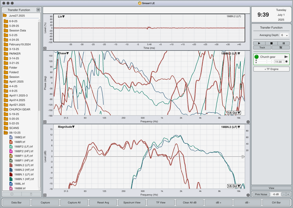Click the zero dB marker arrow on magnitude graph
The image size is (293, 208).
tap(243, 156)
